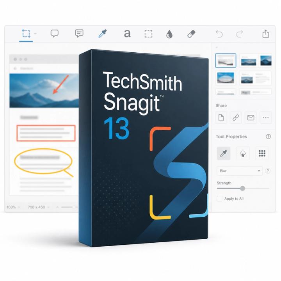Click the Tool Properties heading
Image resolution: width=281 pixels, height=281 pixels.
tap(231, 137)
